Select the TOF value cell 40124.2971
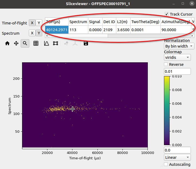 [x=57, y=30]
